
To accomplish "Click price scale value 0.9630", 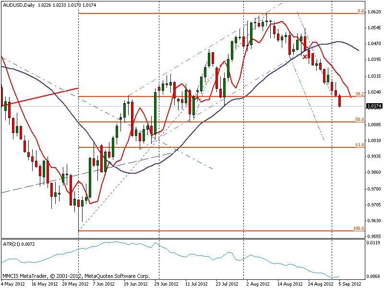I will point(374,221).
